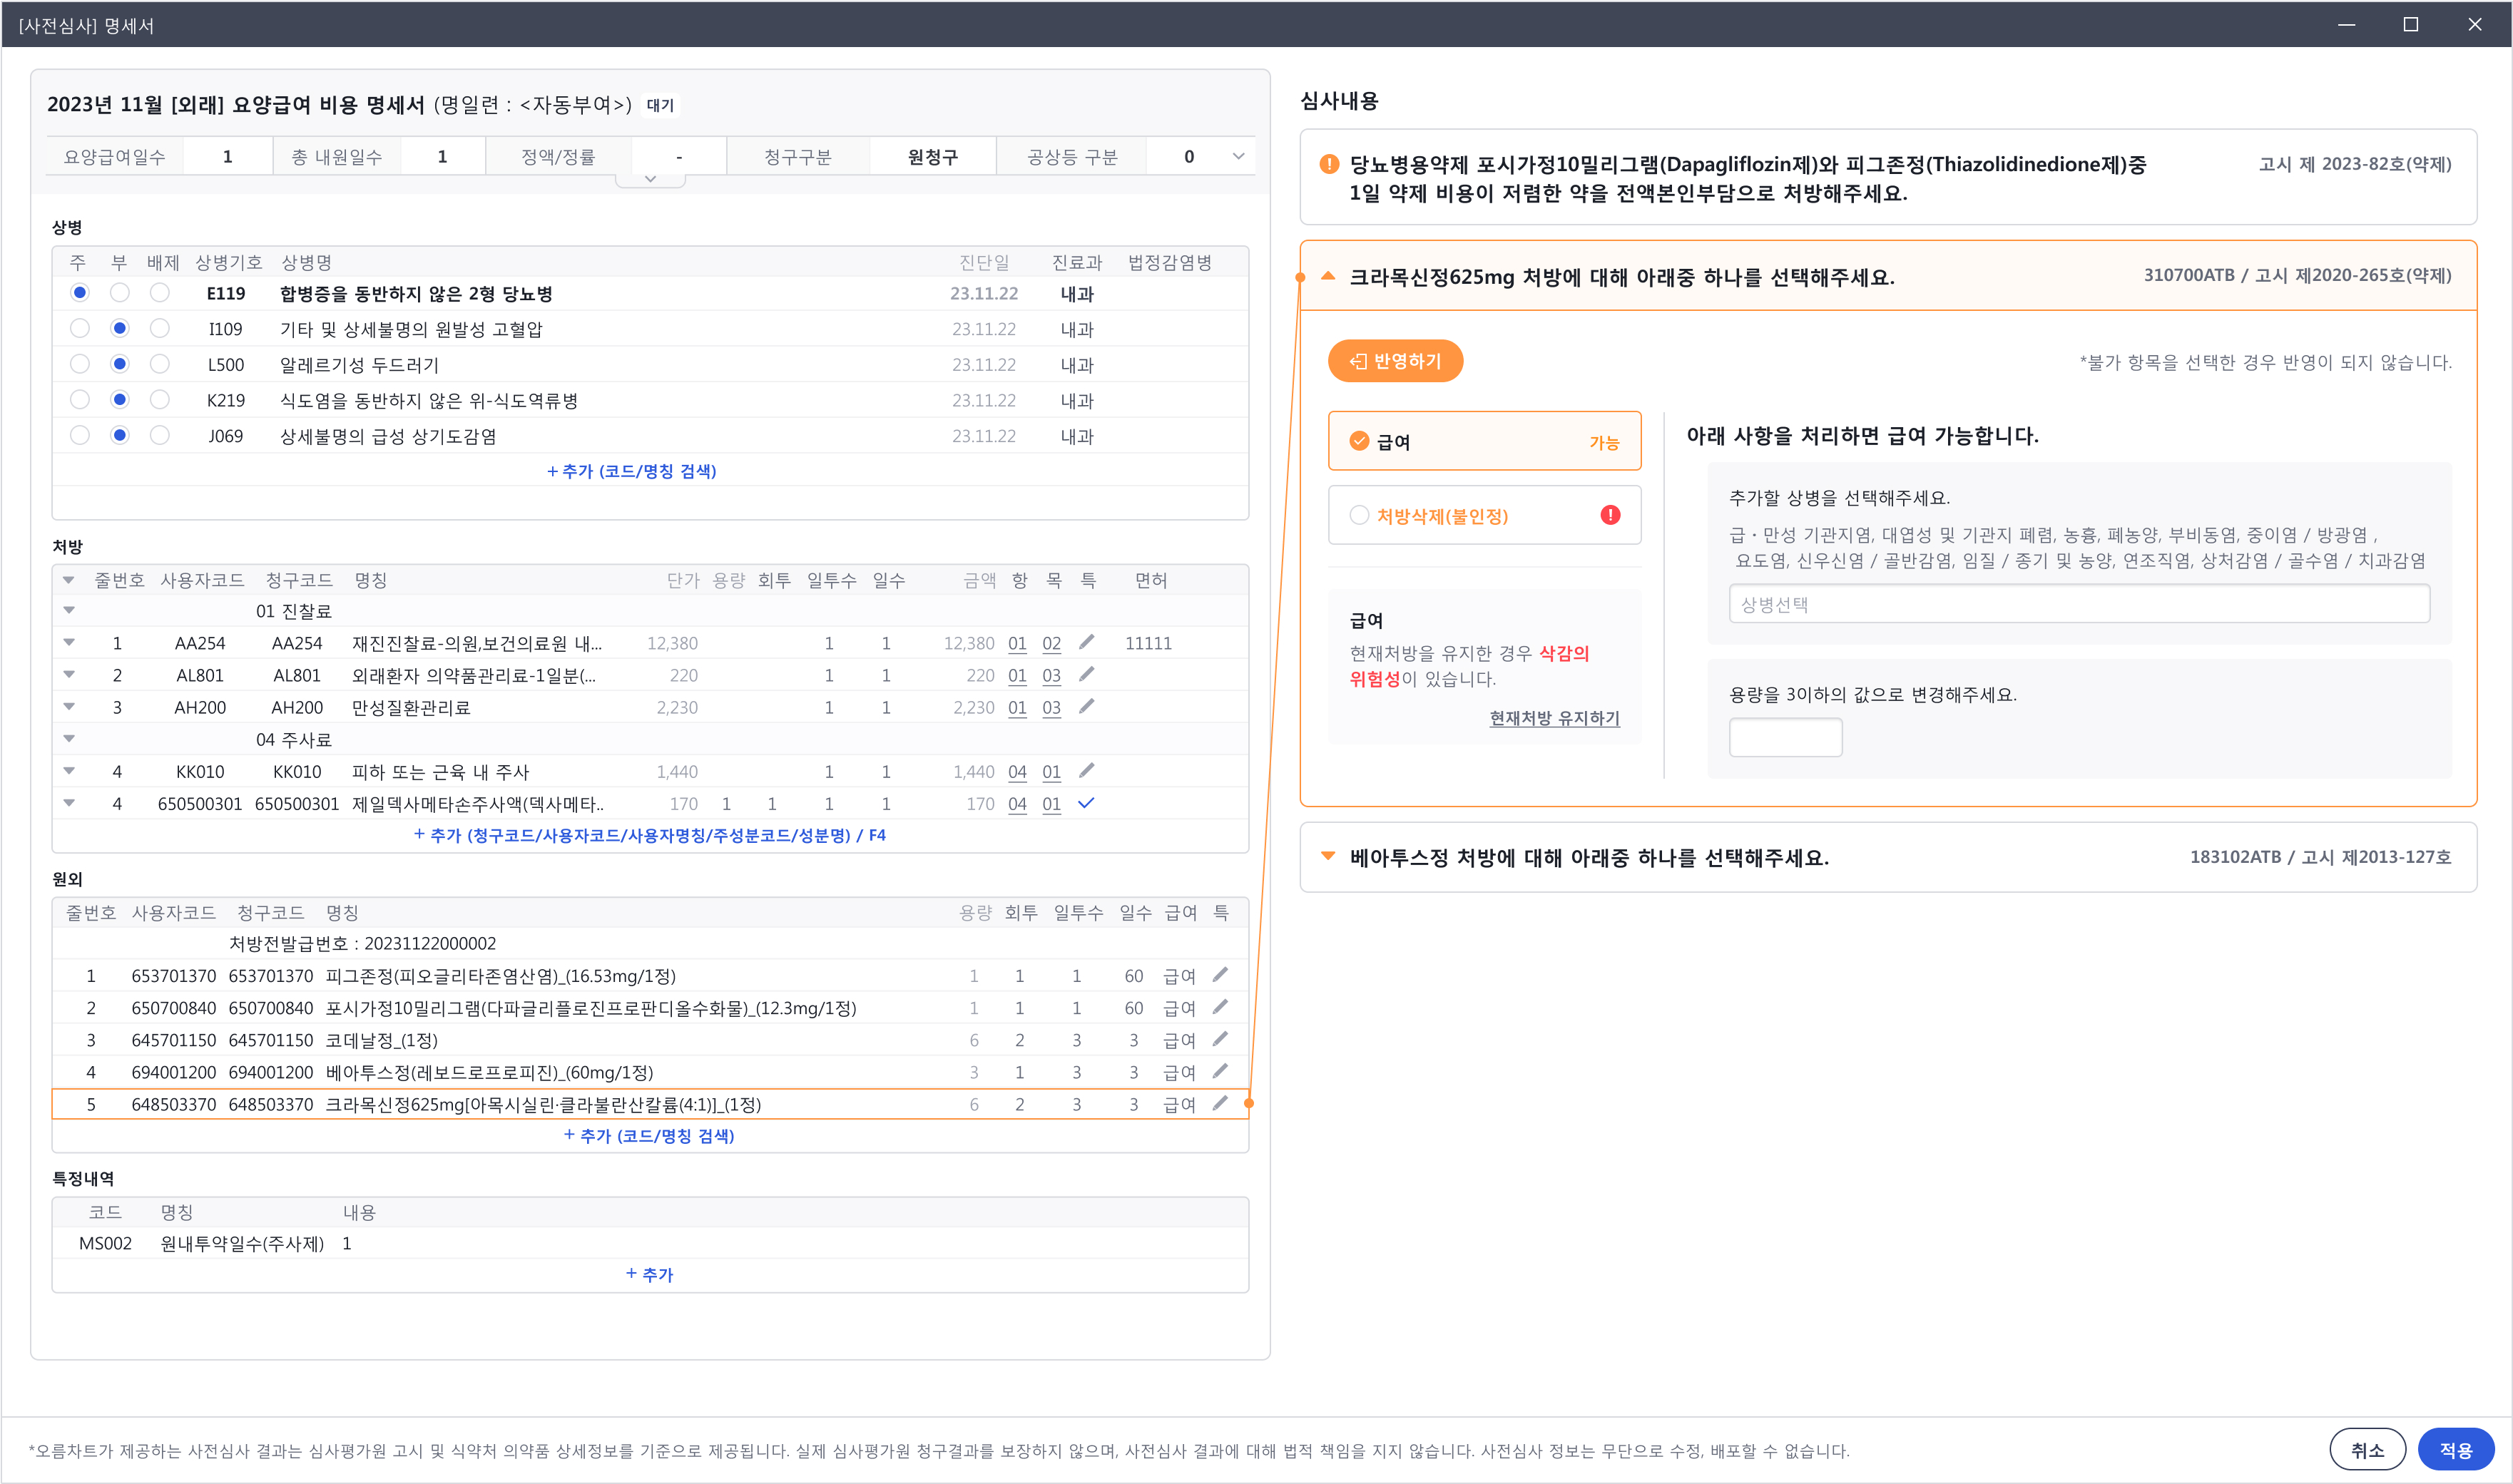Edit the 피그존정 prescription with pencil icon
Viewport: 2513px width, 1484px height.
click(x=1218, y=975)
